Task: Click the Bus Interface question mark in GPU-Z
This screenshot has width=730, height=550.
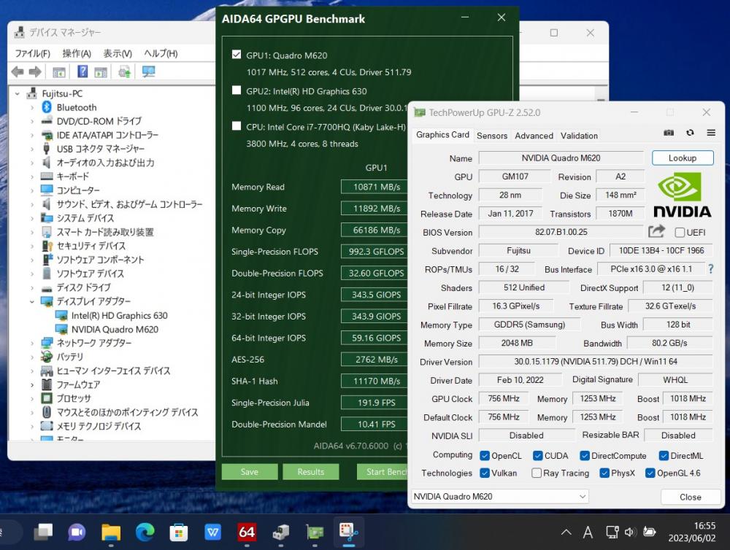Action: click(x=710, y=269)
